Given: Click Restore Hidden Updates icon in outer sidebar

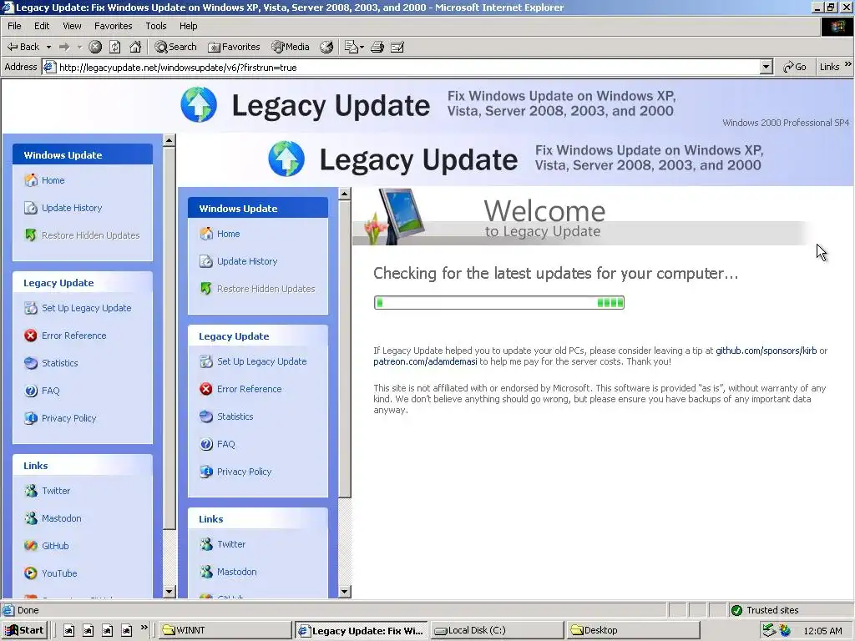Looking at the screenshot, I should 31,235.
